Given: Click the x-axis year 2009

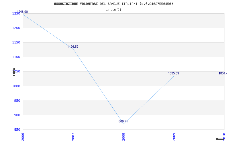Looking at the screenshot, I should click(174, 137).
